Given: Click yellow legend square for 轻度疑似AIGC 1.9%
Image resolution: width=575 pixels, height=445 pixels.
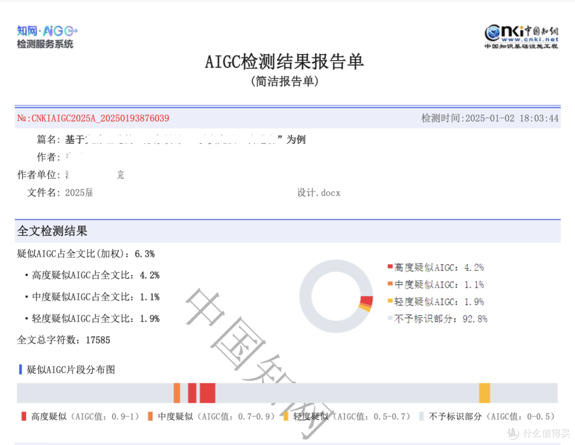Looking at the screenshot, I should pos(390,301).
